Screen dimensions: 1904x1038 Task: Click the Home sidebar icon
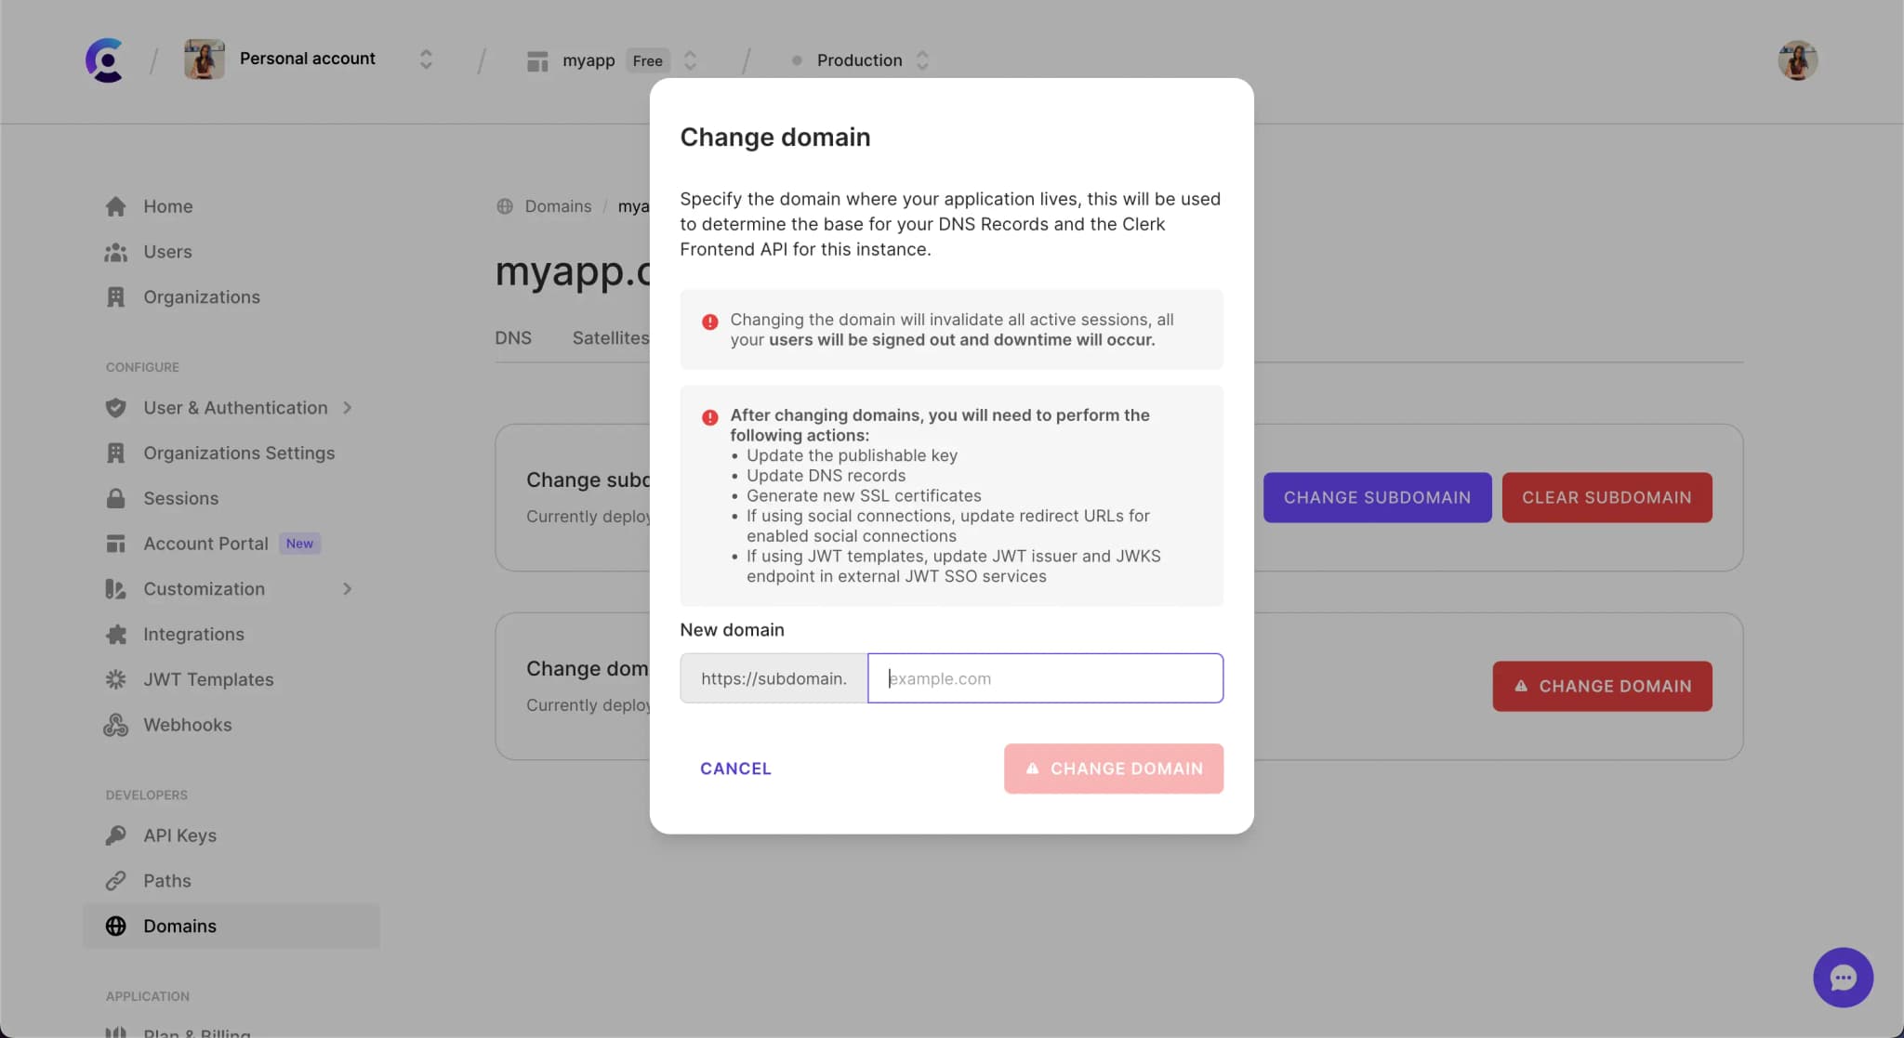click(x=115, y=205)
